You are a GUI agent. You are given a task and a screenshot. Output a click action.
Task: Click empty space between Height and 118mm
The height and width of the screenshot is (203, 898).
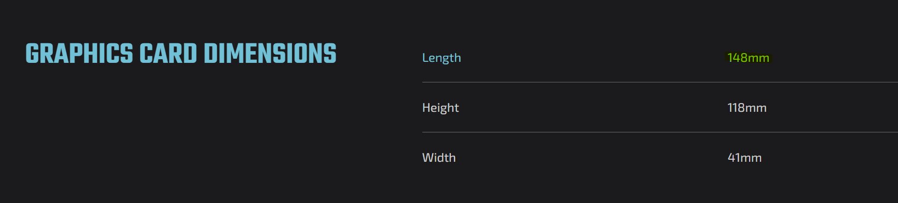(593, 108)
